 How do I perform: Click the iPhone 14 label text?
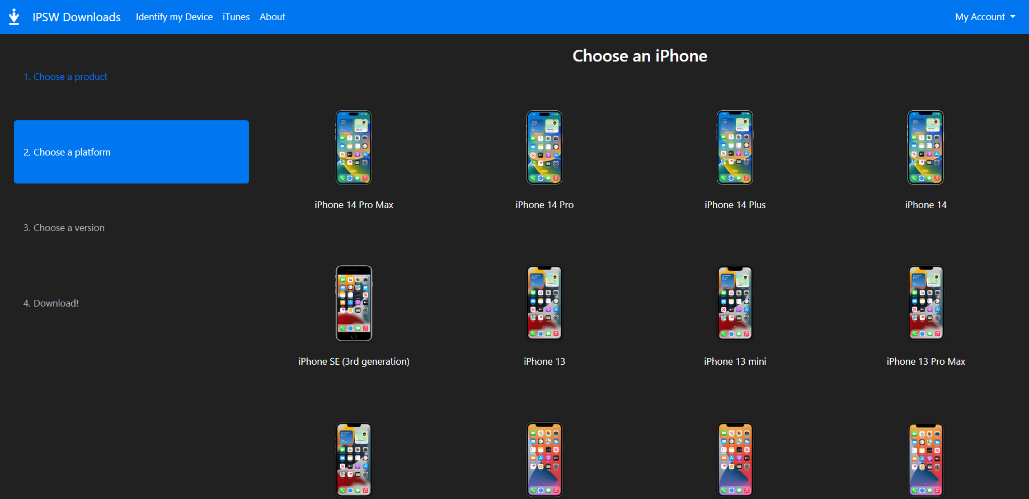[x=926, y=205]
